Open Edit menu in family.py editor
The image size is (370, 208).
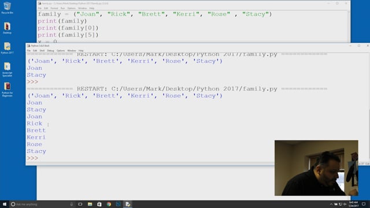tap(46, 8)
